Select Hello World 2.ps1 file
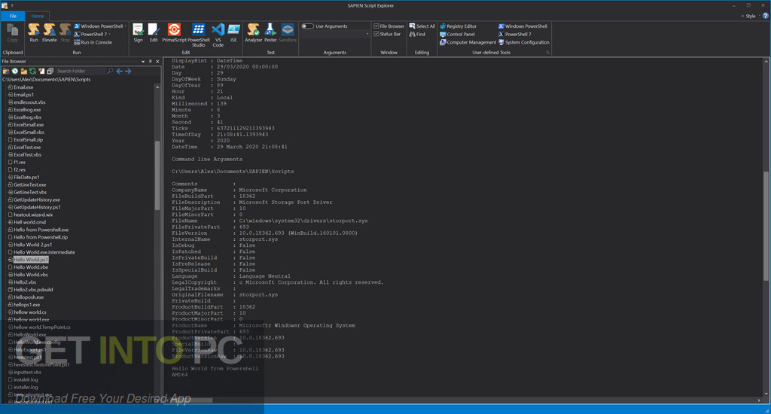This screenshot has height=414, width=771. point(32,245)
